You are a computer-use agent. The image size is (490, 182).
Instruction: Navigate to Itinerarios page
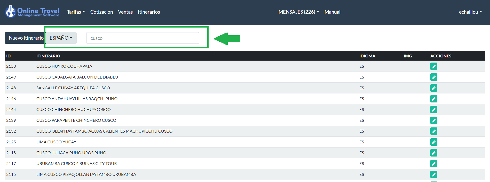[149, 12]
